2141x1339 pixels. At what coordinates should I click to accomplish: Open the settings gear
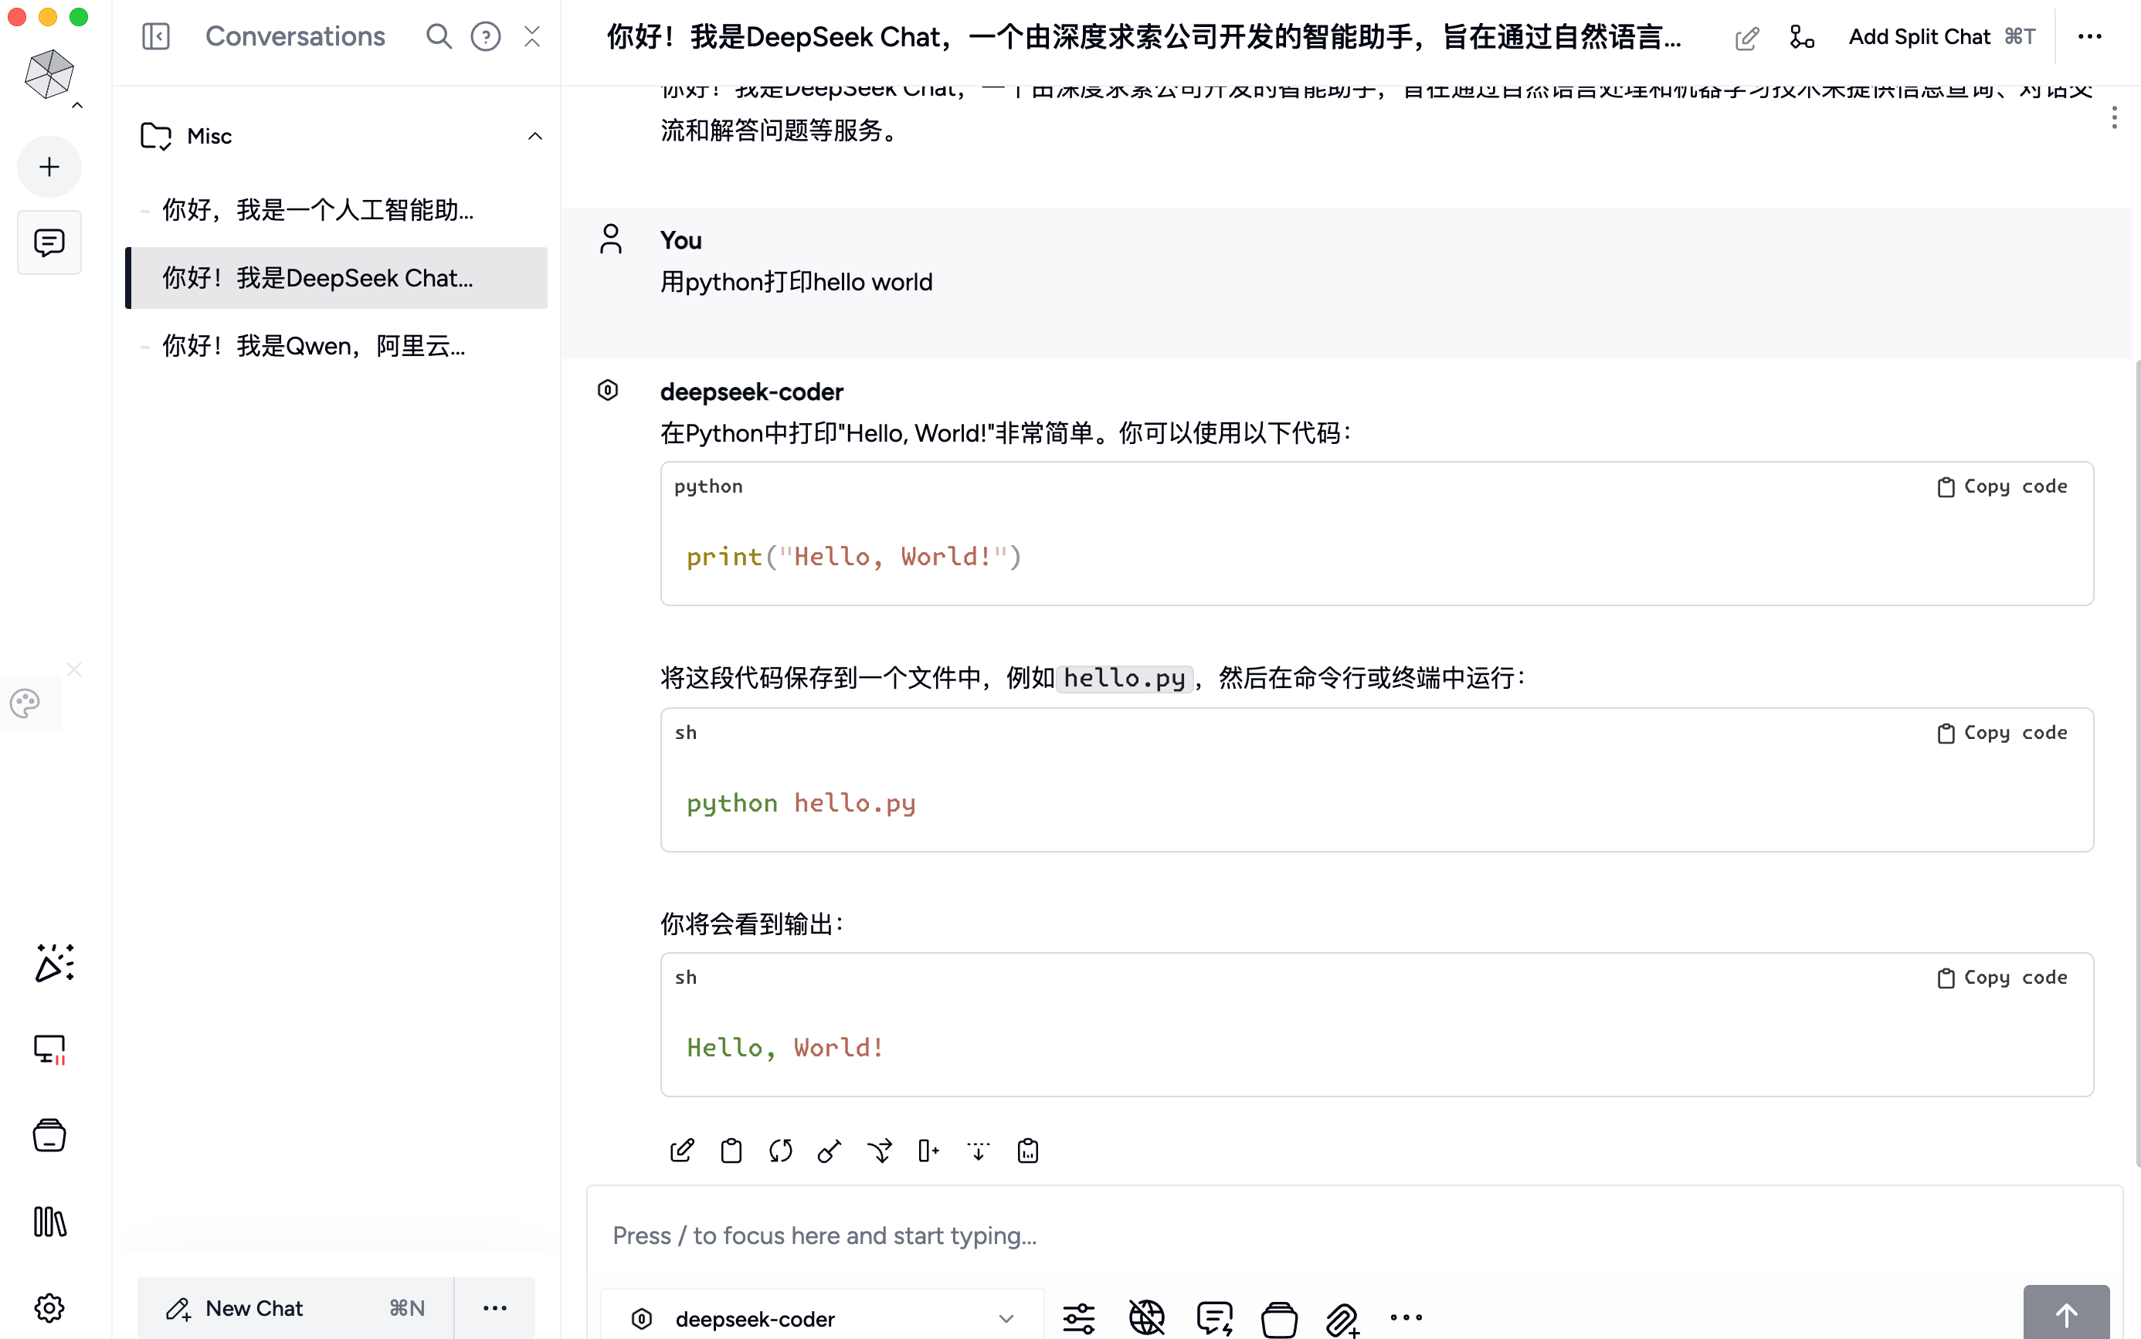49,1307
